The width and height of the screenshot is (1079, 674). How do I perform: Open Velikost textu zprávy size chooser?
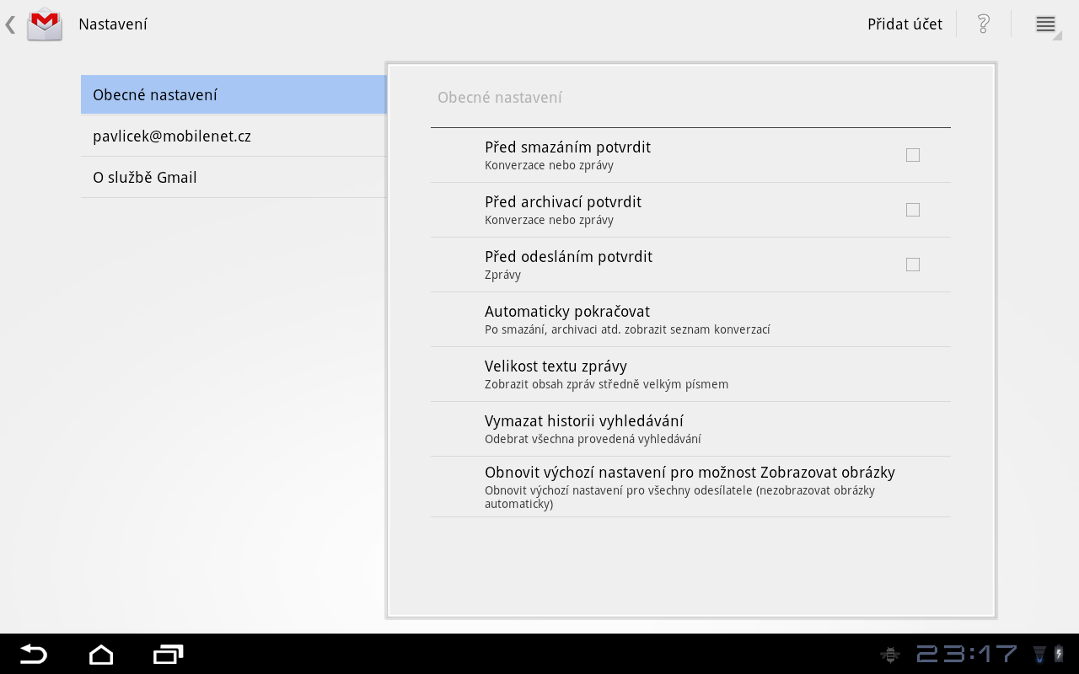(690, 374)
